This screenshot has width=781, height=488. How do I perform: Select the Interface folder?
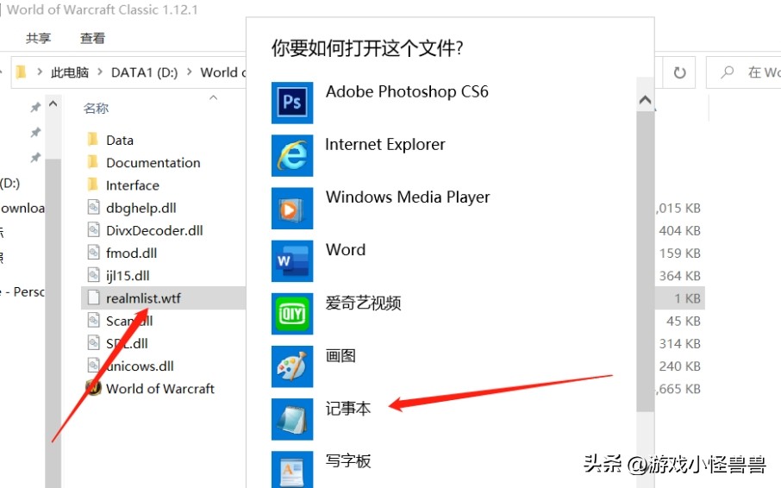click(133, 185)
